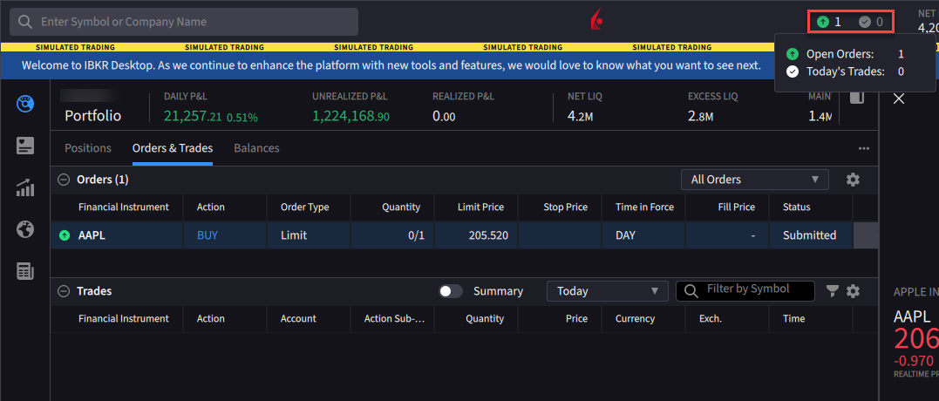Open the All Orders filter dropdown

[x=754, y=180]
